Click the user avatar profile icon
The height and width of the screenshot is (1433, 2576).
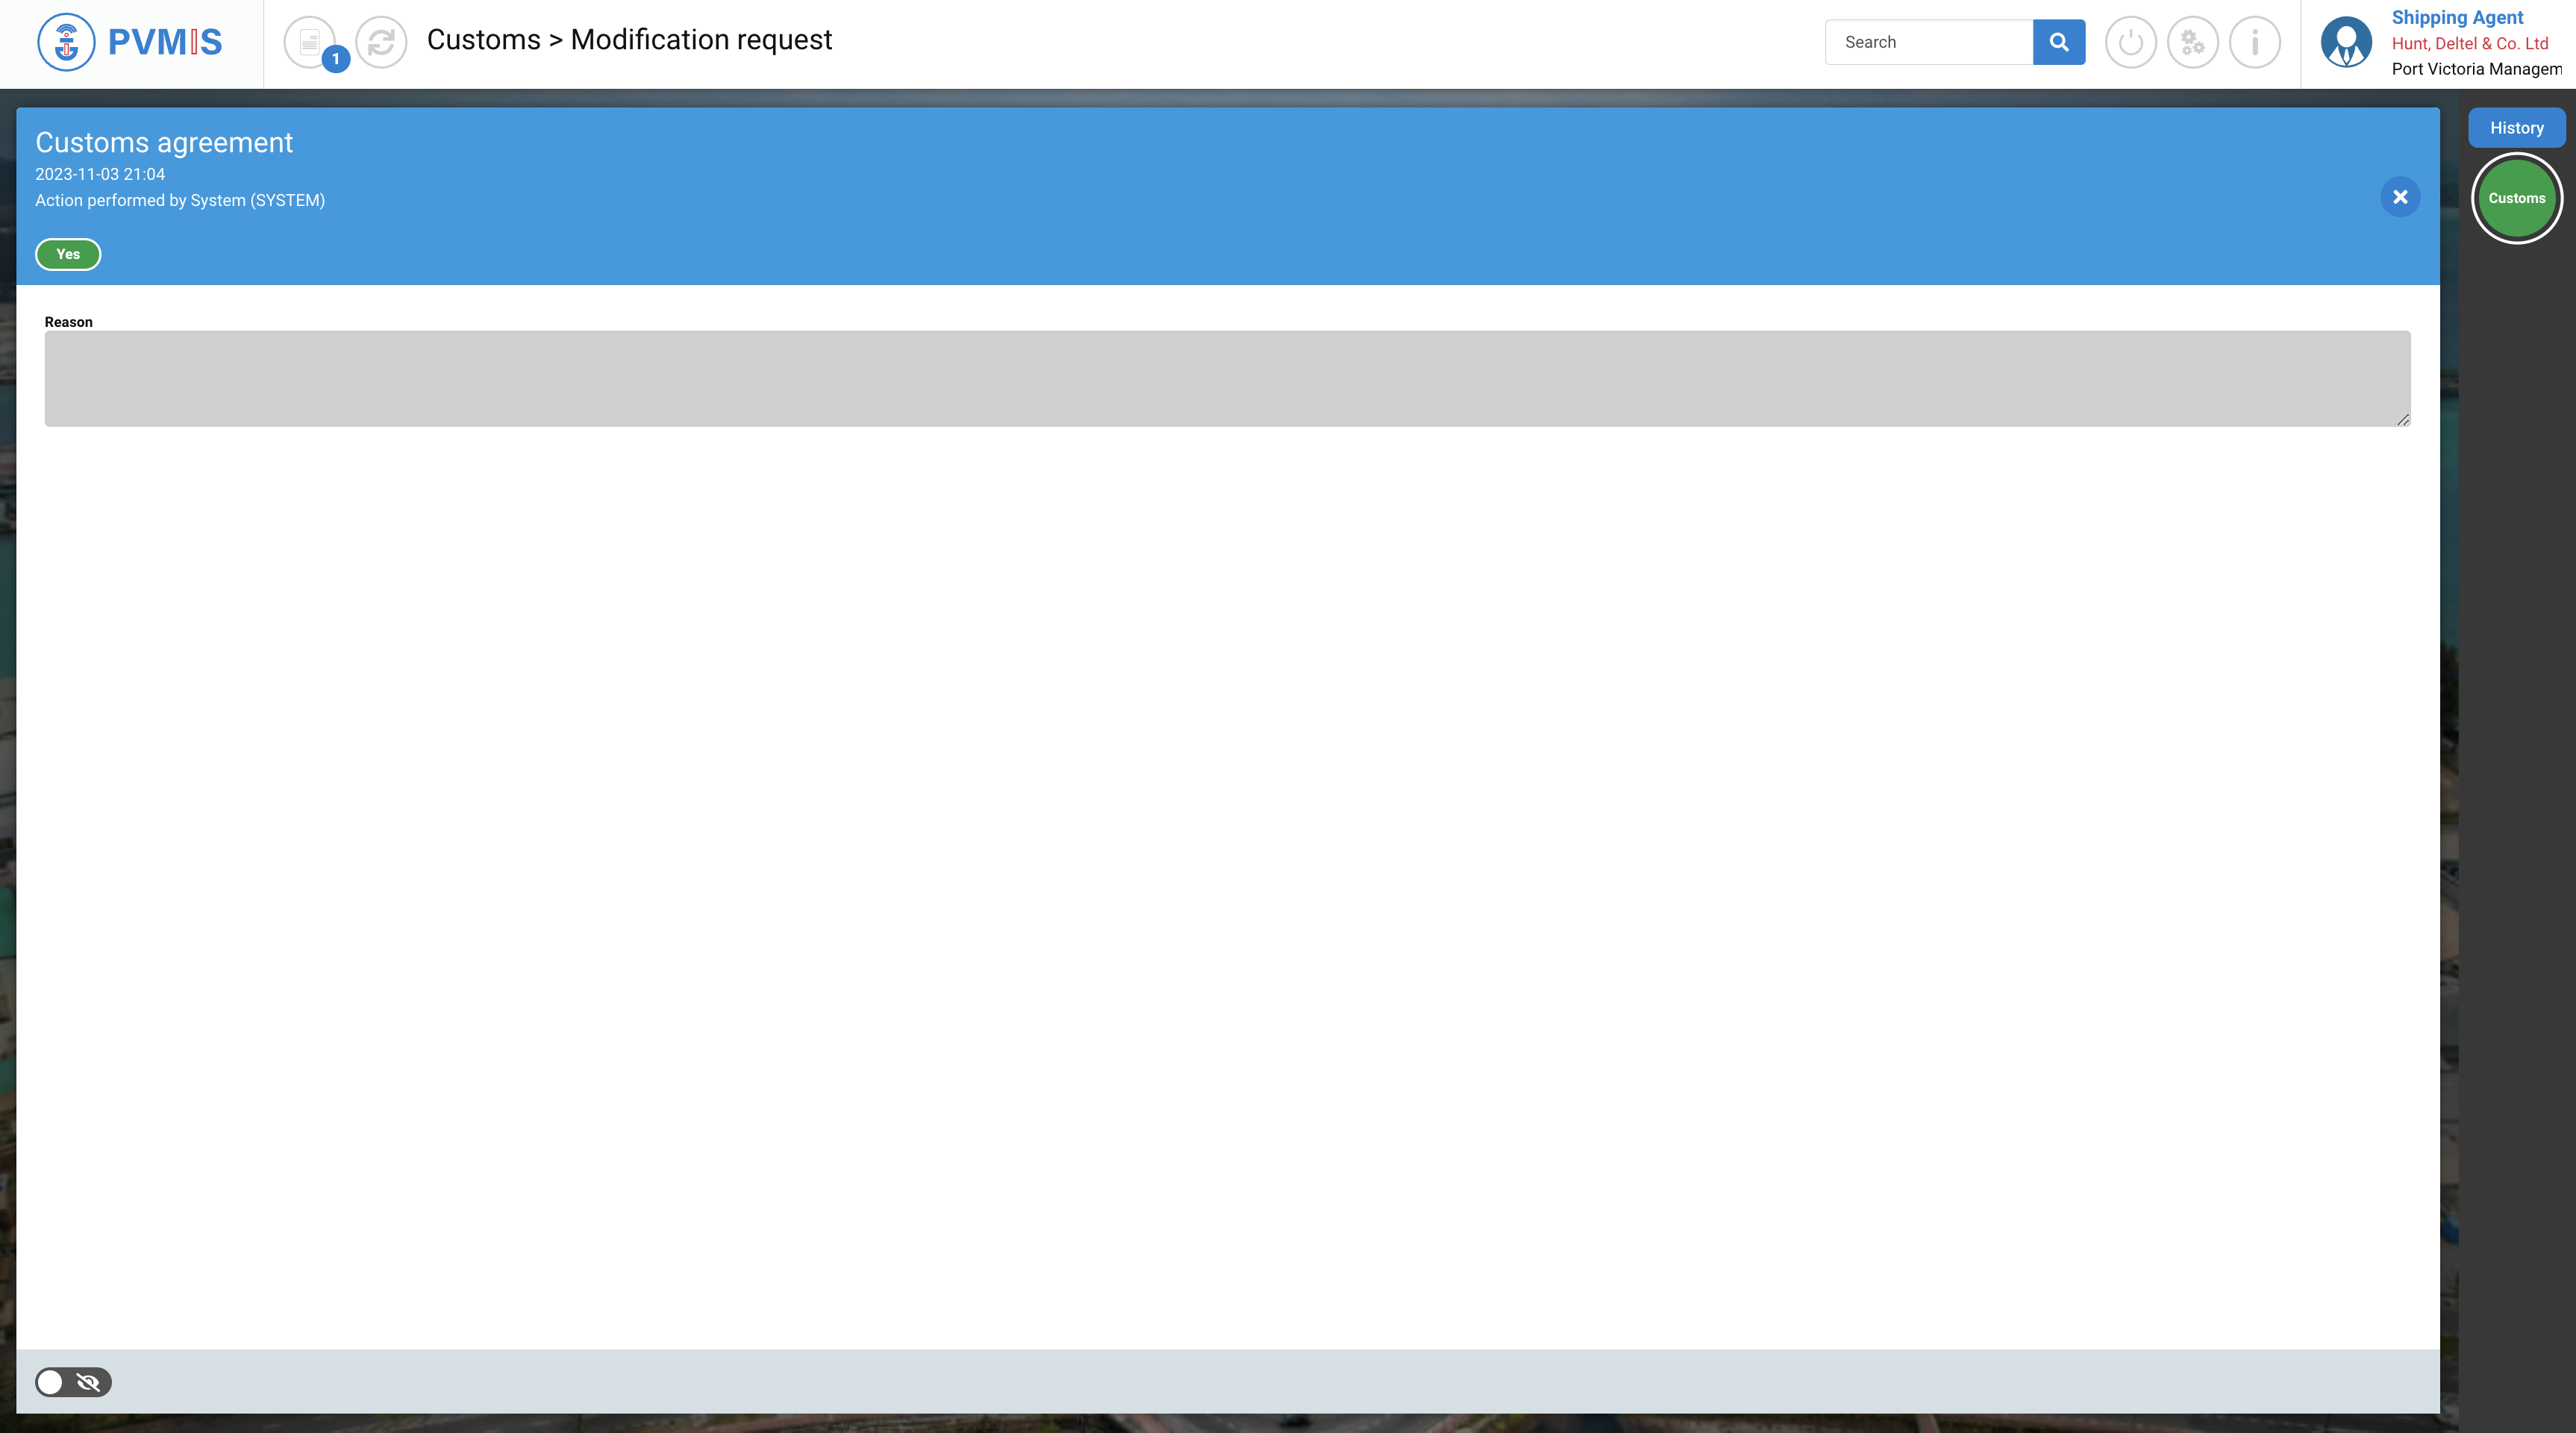point(2346,42)
